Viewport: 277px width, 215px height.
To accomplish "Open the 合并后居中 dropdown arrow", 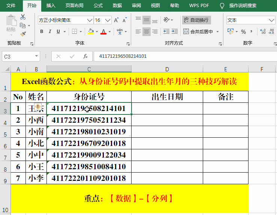I will point(218,32).
